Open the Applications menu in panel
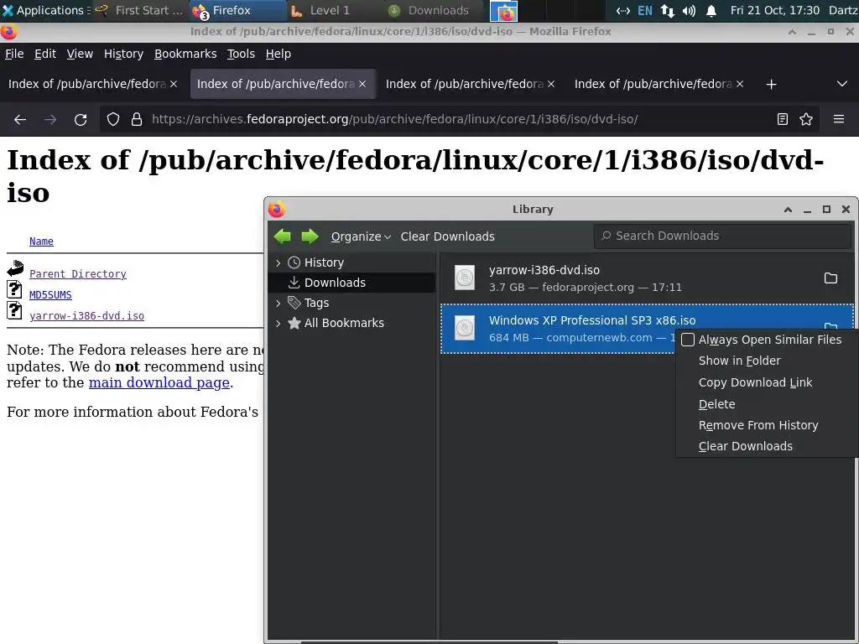 coord(45,10)
